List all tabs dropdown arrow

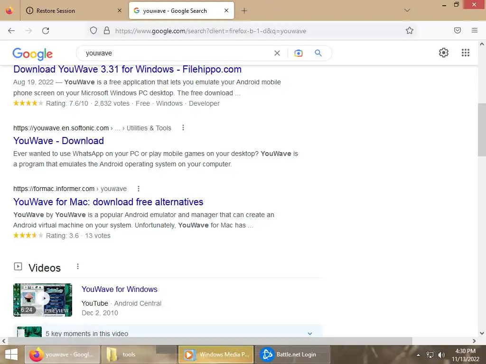pyautogui.click(x=407, y=10)
